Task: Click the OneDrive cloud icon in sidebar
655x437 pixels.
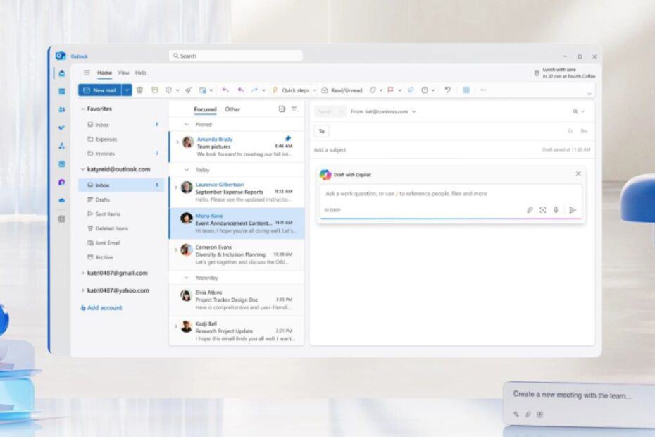Action: pyautogui.click(x=62, y=200)
